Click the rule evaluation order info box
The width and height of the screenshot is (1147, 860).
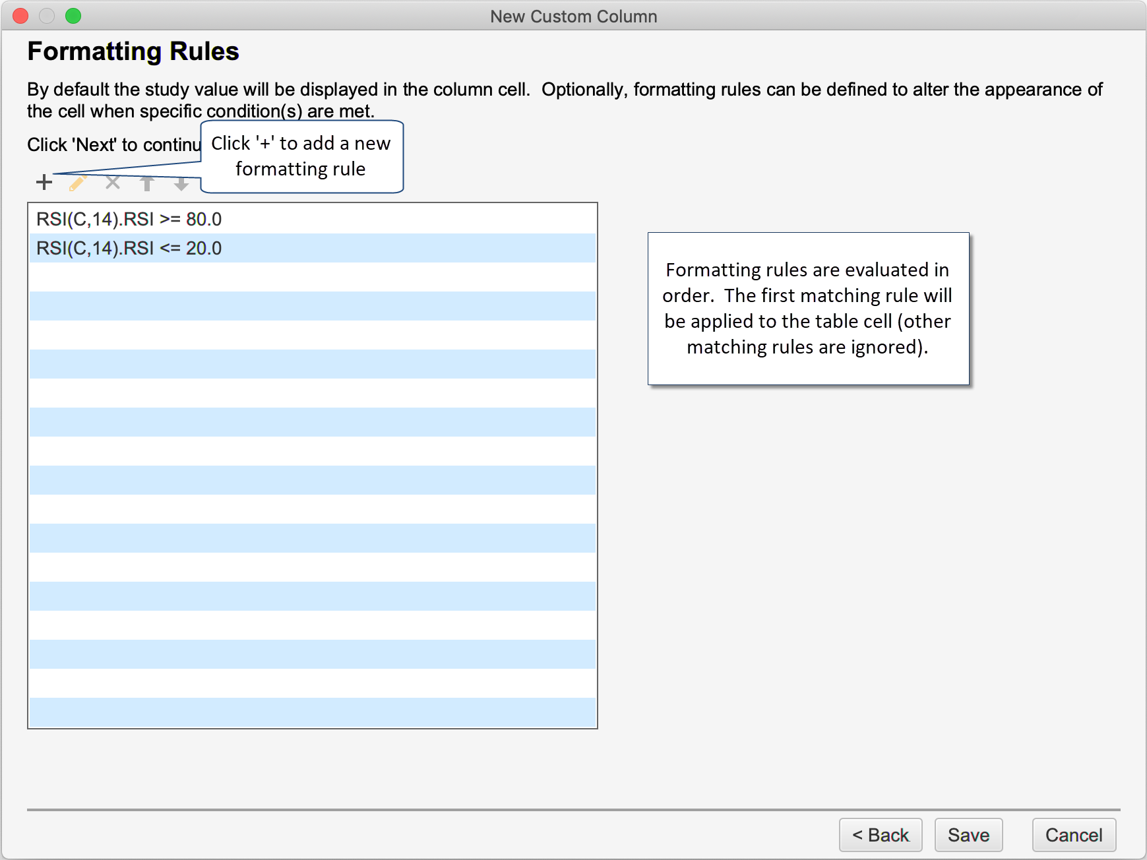click(808, 308)
